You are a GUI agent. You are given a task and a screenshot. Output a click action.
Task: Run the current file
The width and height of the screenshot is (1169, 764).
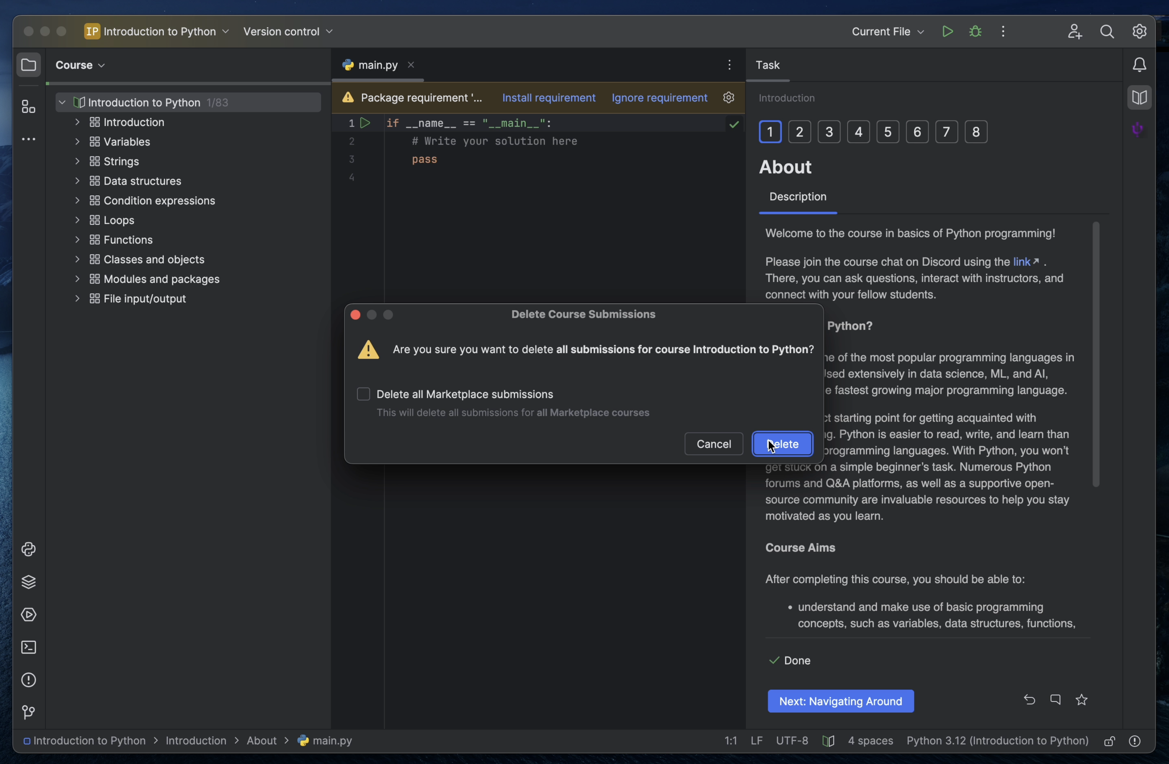(948, 31)
